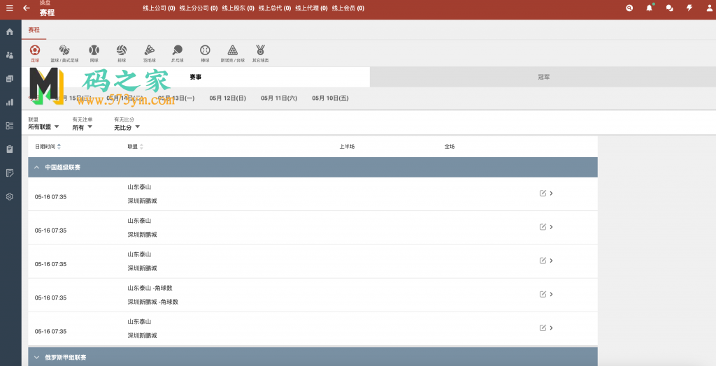
Task: Open the 所有联盟 league dropdown
Action: [x=43, y=127]
